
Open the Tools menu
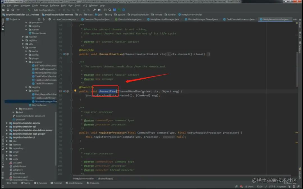pos(77,6)
